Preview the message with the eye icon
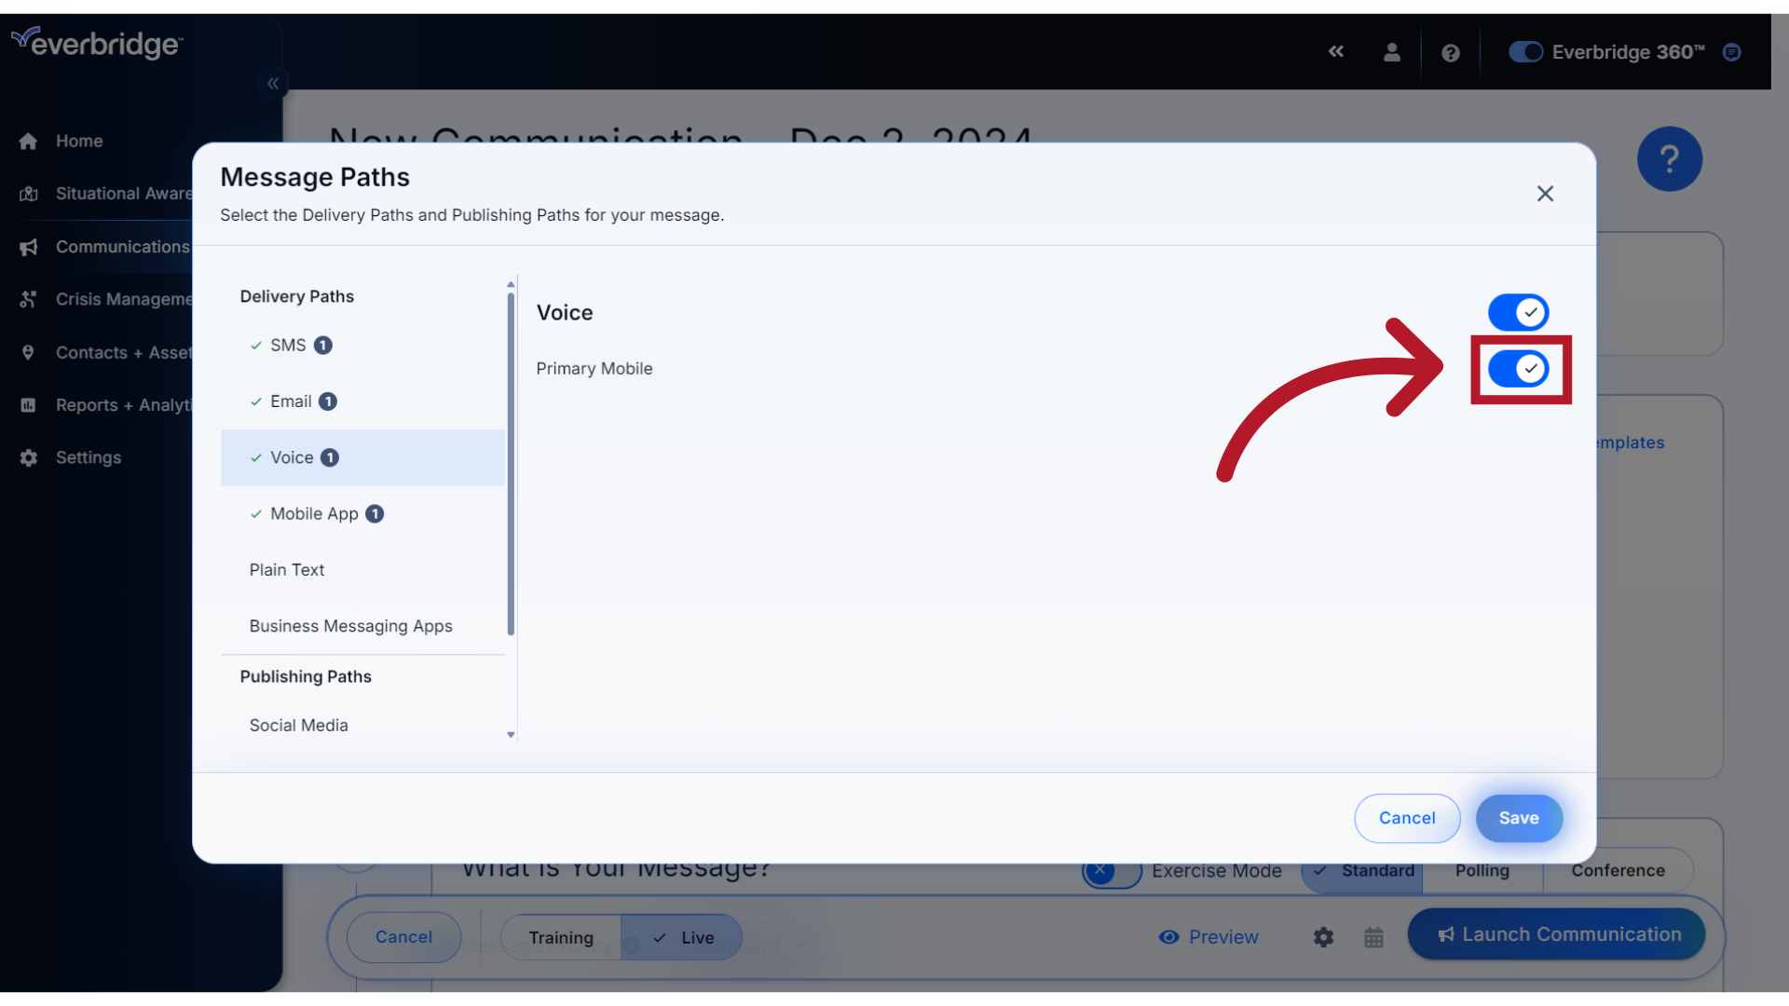 [1208, 937]
